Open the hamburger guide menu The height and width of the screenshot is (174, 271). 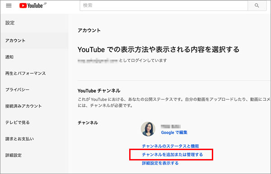coord(9,5)
